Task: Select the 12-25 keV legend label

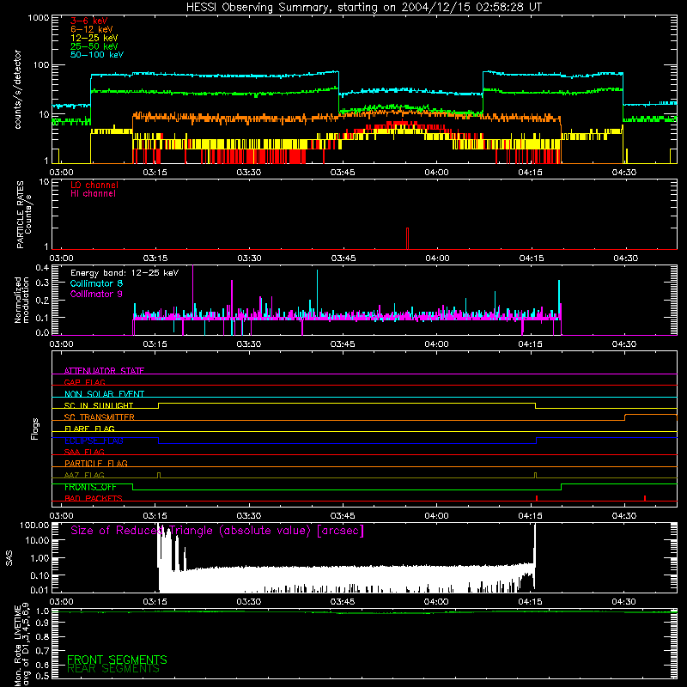Action: click(94, 38)
